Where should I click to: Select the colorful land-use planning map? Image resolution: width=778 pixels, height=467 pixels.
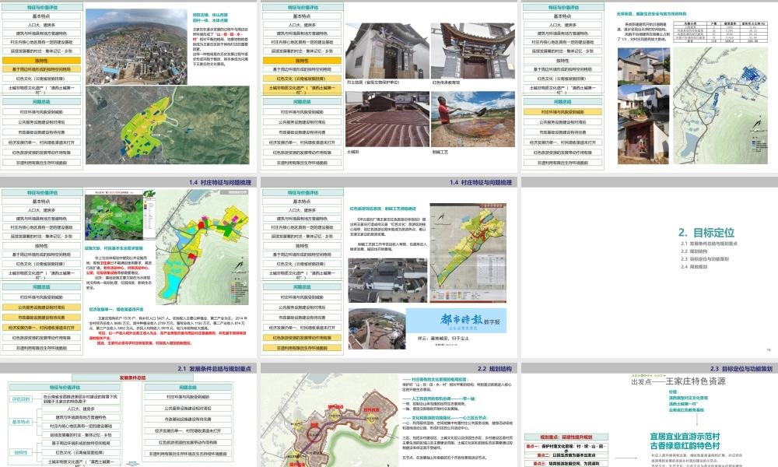click(x=202, y=247)
